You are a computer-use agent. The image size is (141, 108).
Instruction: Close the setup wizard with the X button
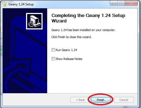click(131, 3)
